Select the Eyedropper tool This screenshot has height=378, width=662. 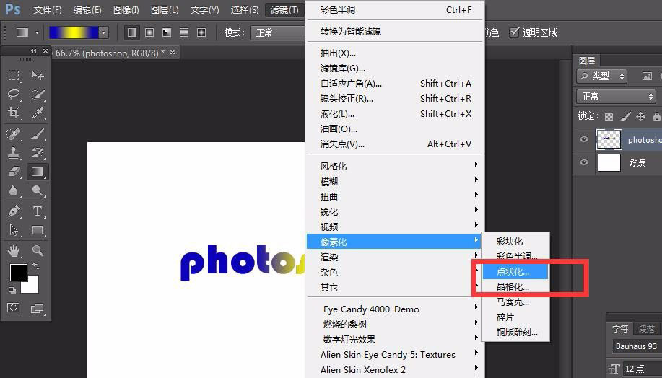38,113
